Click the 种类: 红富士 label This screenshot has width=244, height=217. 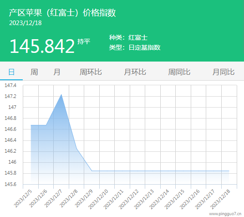[128, 37]
